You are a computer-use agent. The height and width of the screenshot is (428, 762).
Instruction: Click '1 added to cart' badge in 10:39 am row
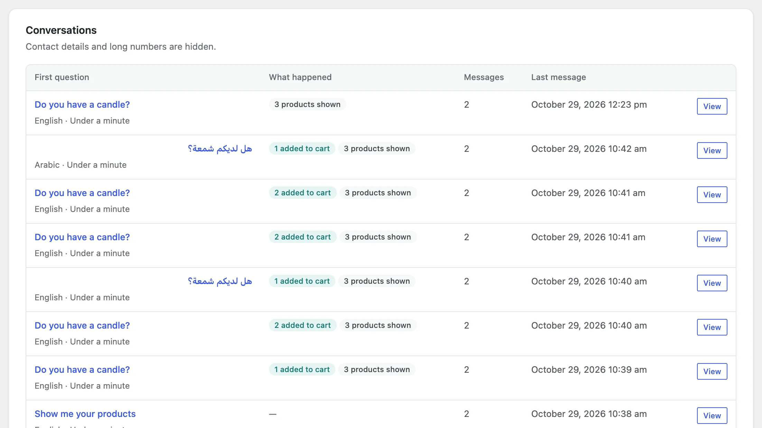(x=302, y=369)
